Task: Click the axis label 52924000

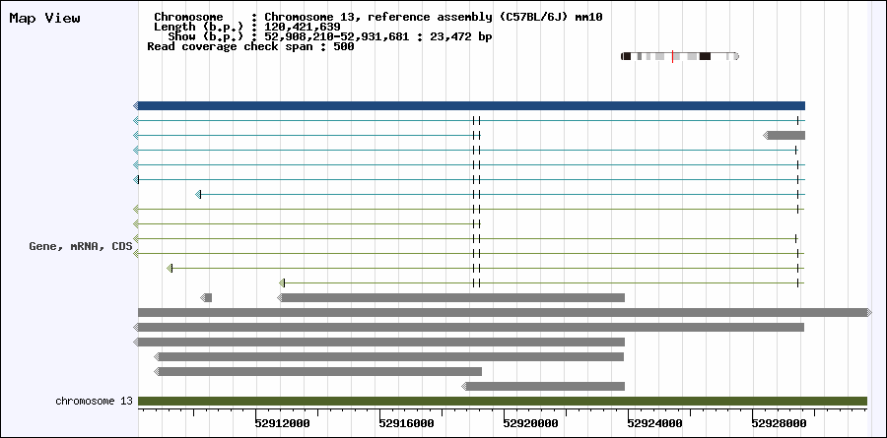Action: [654, 423]
